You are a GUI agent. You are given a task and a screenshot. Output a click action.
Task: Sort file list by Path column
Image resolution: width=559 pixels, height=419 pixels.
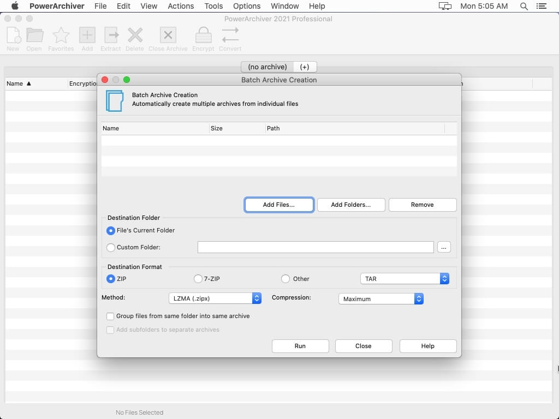[355, 128]
